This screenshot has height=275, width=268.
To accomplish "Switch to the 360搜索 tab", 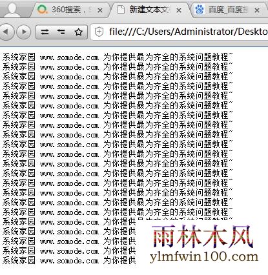I will click(x=70, y=10).
